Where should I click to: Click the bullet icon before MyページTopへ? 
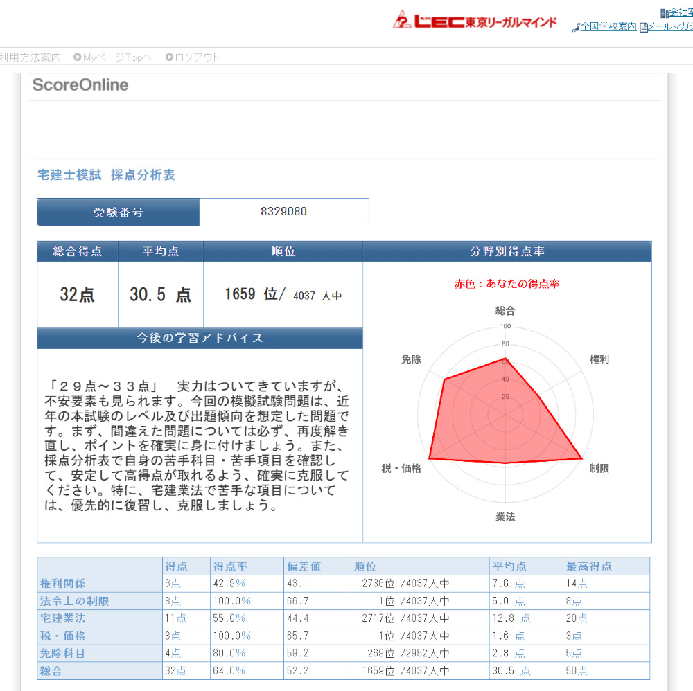point(77,57)
